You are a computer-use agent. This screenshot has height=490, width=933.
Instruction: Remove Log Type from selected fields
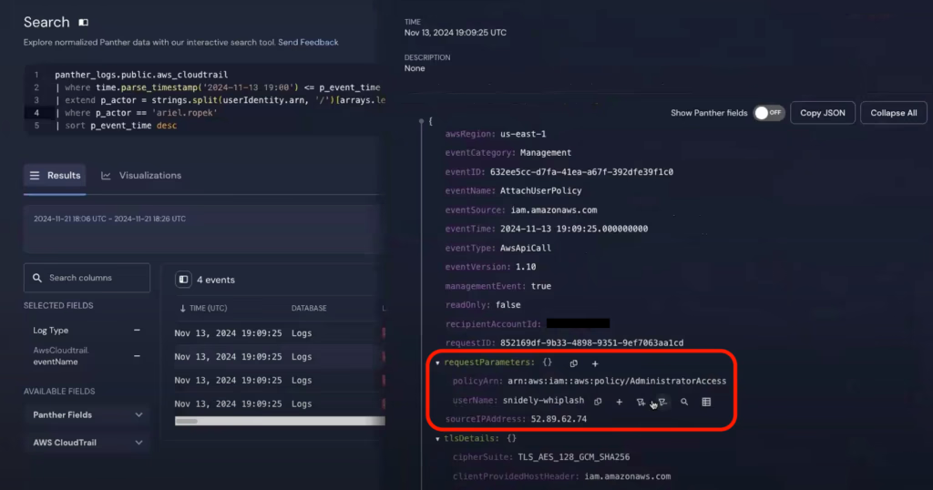pyautogui.click(x=137, y=330)
